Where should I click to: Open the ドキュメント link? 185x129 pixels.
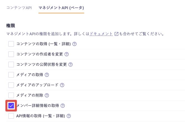point(101,34)
